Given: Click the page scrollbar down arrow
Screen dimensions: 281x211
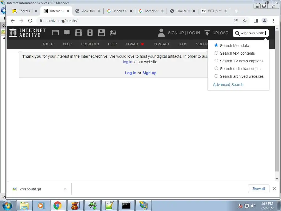Looking at the screenshot, I should click(x=277, y=179).
